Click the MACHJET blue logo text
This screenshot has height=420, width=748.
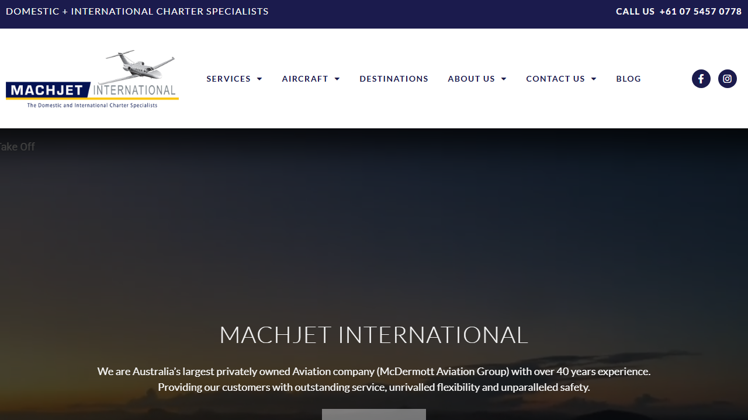(x=47, y=90)
